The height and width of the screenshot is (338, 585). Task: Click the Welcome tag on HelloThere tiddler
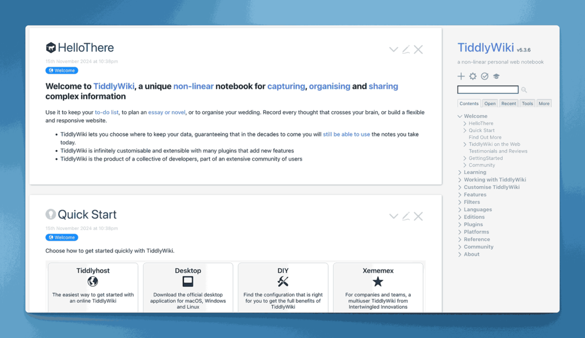click(x=62, y=70)
